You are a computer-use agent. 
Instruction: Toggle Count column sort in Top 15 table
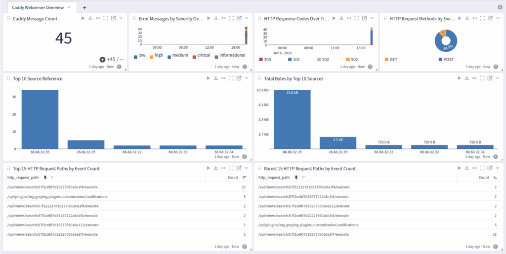(244, 178)
